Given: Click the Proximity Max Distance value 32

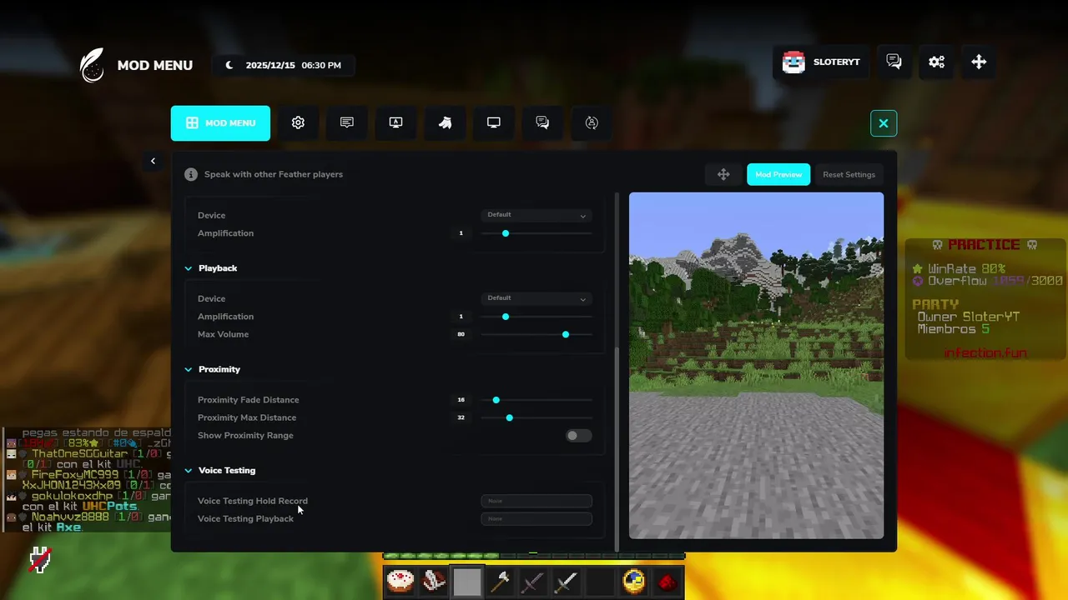Looking at the screenshot, I should [x=461, y=417].
